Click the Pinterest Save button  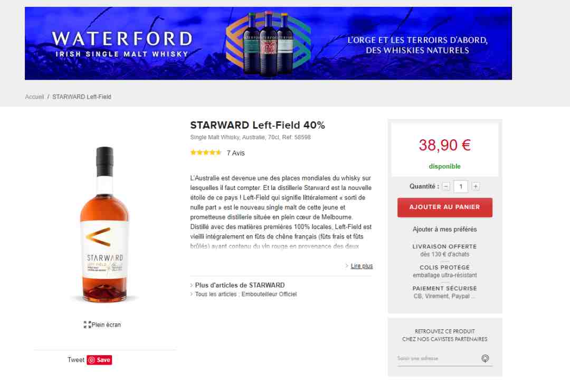tap(99, 360)
